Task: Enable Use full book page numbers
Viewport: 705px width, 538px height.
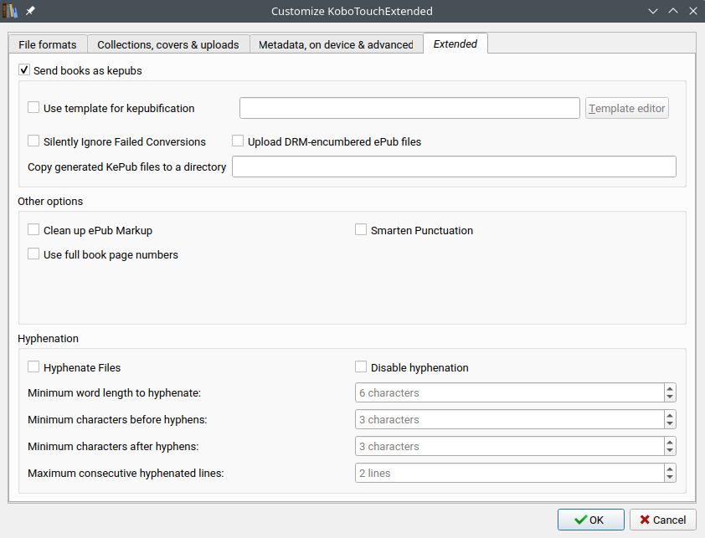Action: [x=33, y=254]
